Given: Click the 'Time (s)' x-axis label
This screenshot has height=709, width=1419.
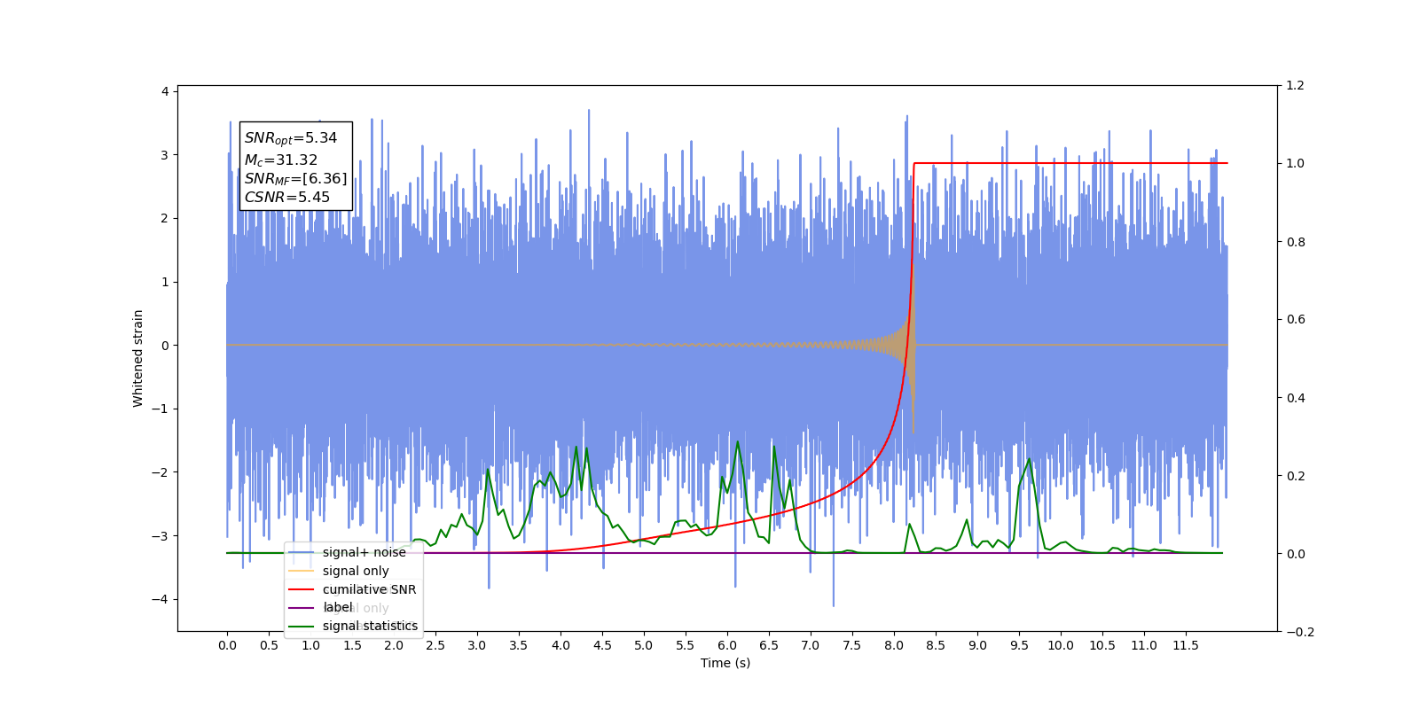Looking at the screenshot, I should point(725,663).
